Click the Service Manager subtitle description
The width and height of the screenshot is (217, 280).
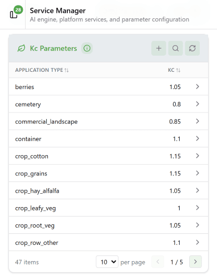coord(110,19)
